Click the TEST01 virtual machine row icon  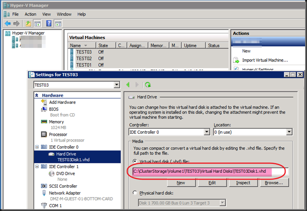tap(72, 65)
